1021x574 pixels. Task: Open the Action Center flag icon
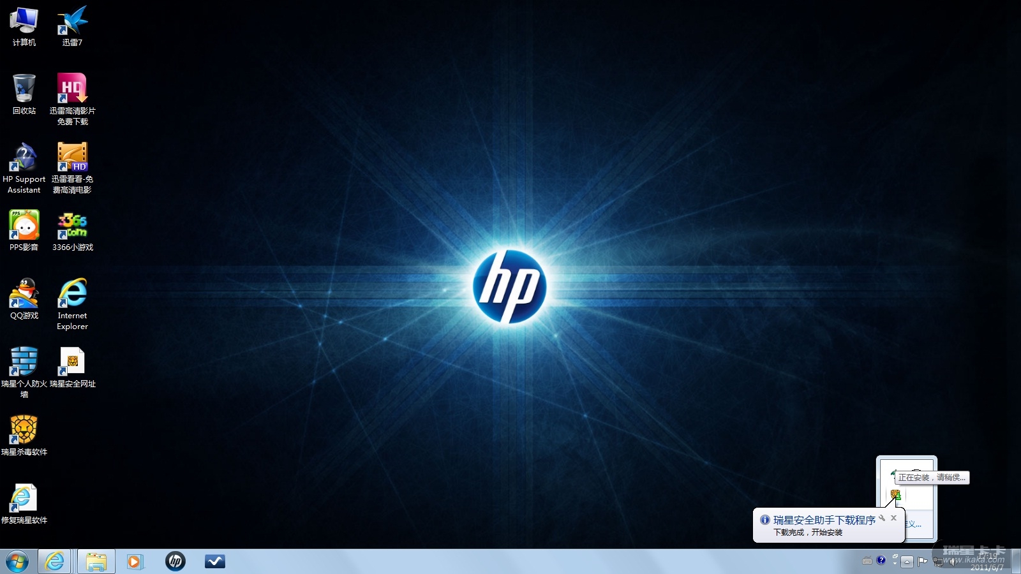(923, 561)
